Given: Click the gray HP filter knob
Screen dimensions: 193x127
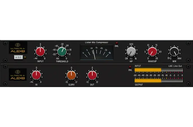Looking at the screenshot, I should coord(131,52).
